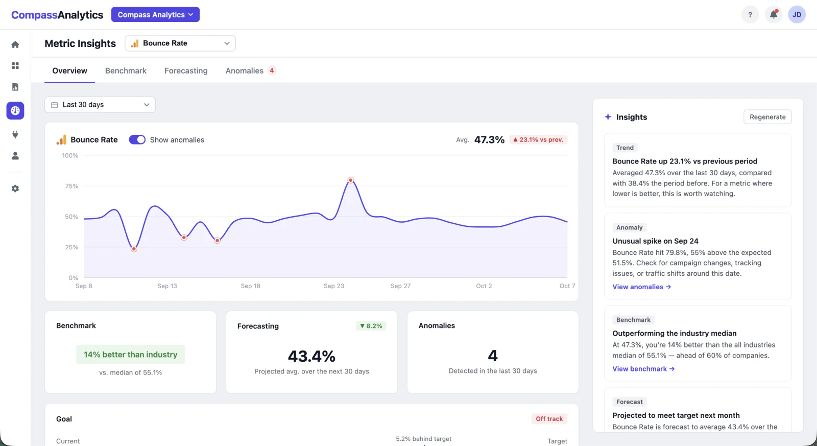The image size is (817, 446).
Task: Click the lowest anomaly marker near Sep 11
Action: (x=134, y=249)
